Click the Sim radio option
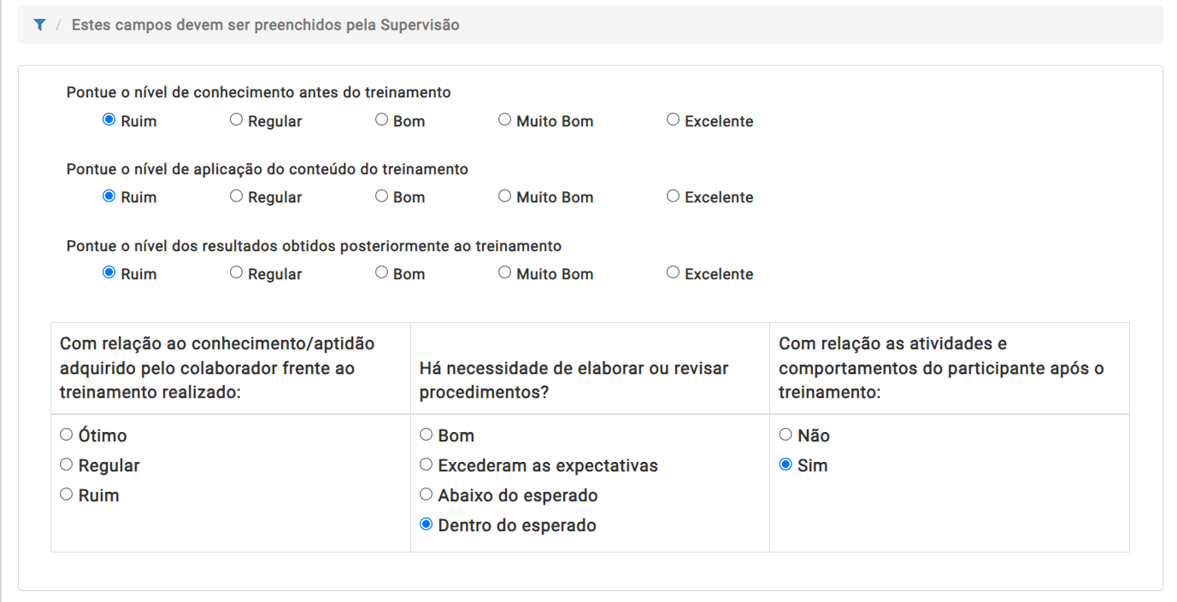 click(786, 465)
